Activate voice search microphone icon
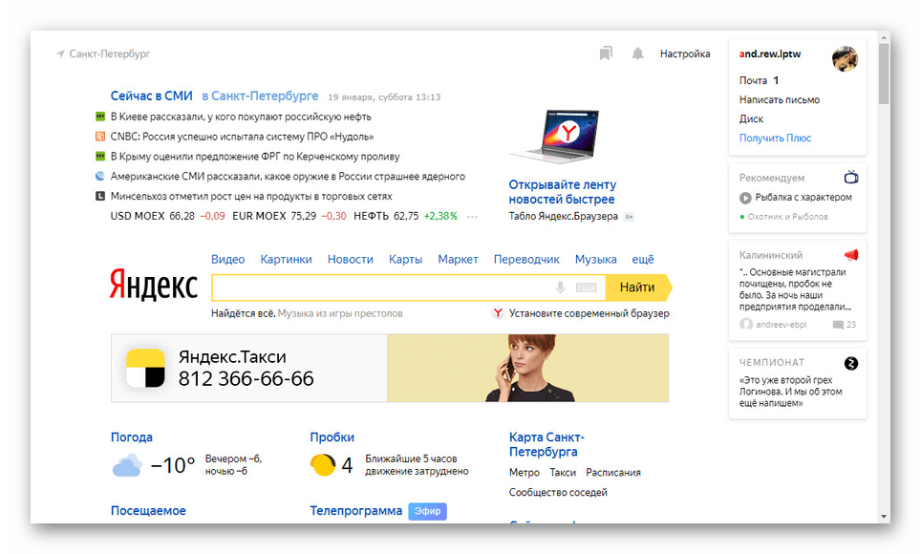This screenshot has height=554, width=921. pyautogui.click(x=561, y=288)
